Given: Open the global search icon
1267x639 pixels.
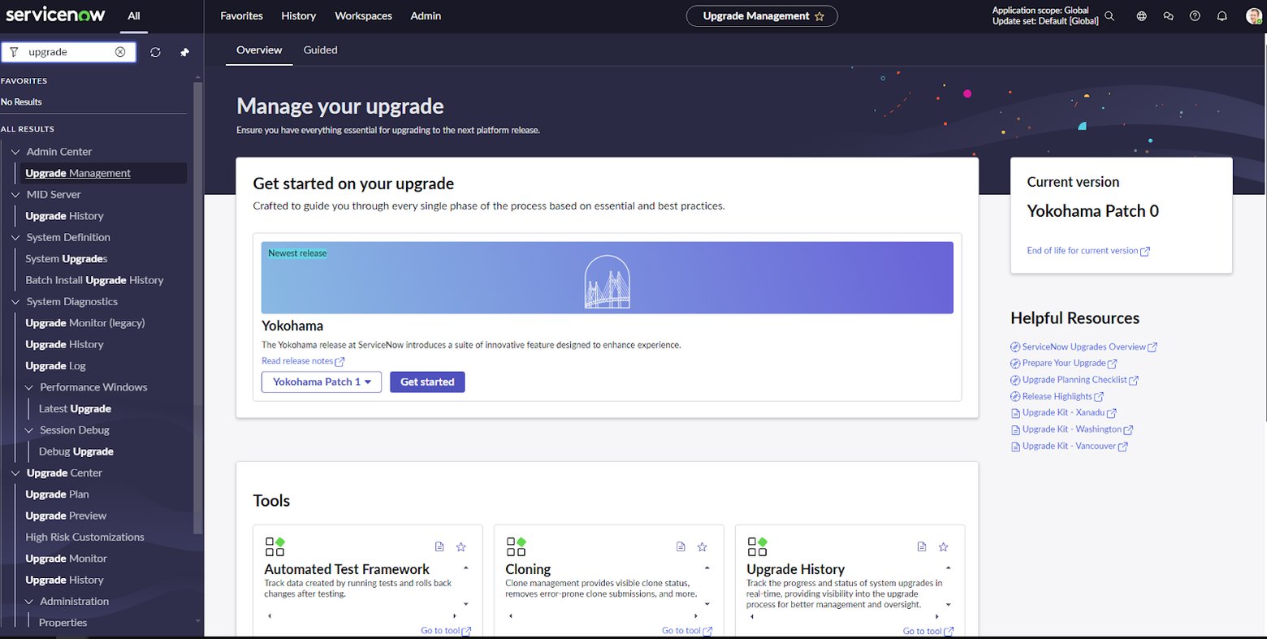Looking at the screenshot, I should (x=1109, y=15).
